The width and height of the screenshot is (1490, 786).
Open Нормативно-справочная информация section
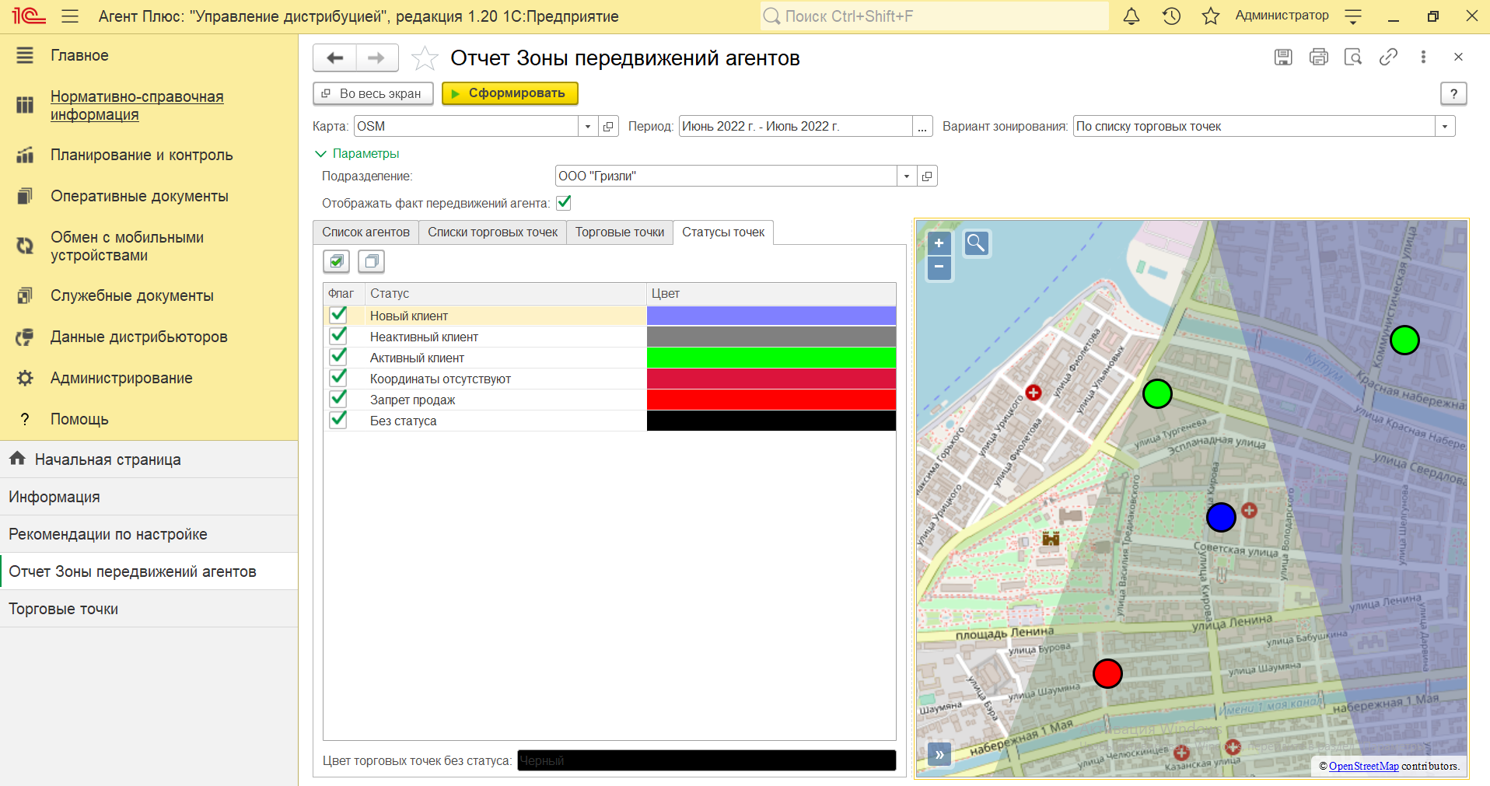click(x=137, y=105)
